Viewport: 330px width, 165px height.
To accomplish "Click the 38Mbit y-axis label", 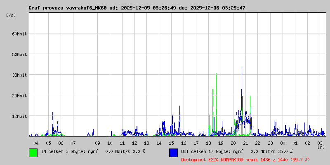I will click(19, 75).
